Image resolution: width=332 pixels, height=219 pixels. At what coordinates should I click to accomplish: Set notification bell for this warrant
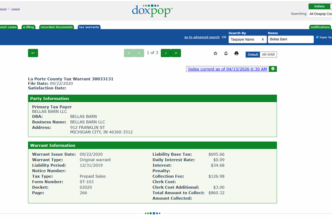click(226, 54)
